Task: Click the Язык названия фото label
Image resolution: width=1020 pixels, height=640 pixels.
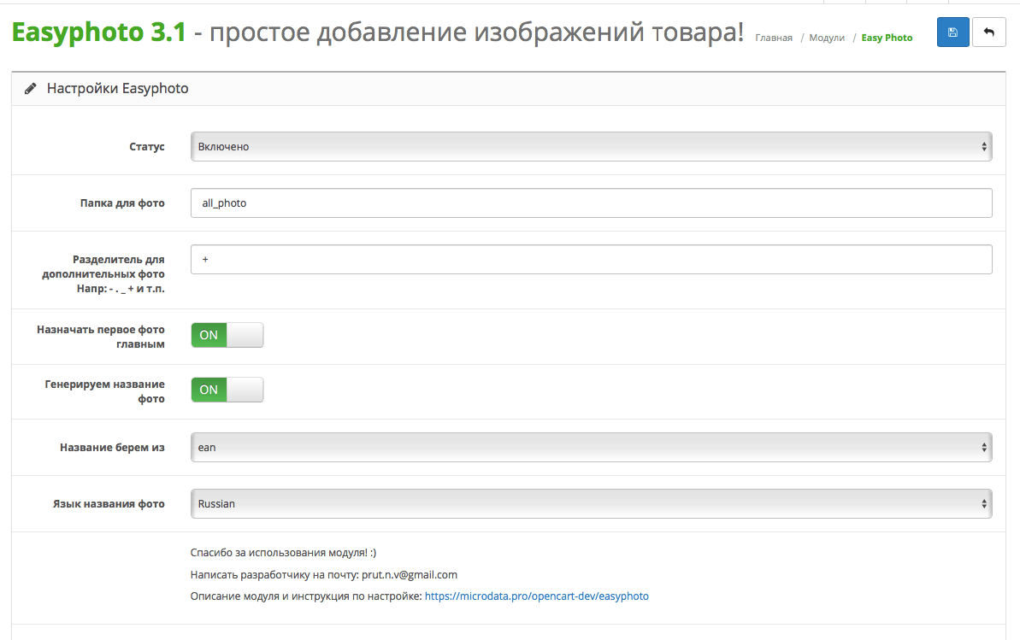Action: [x=109, y=504]
